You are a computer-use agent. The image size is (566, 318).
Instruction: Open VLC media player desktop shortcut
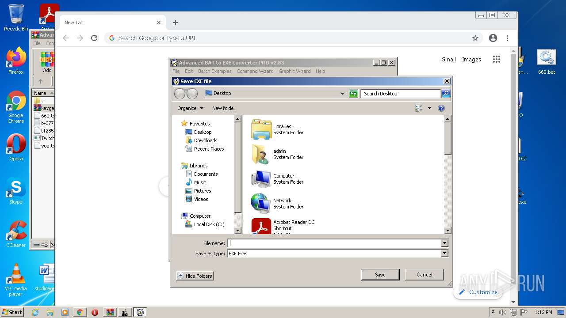pos(16,280)
